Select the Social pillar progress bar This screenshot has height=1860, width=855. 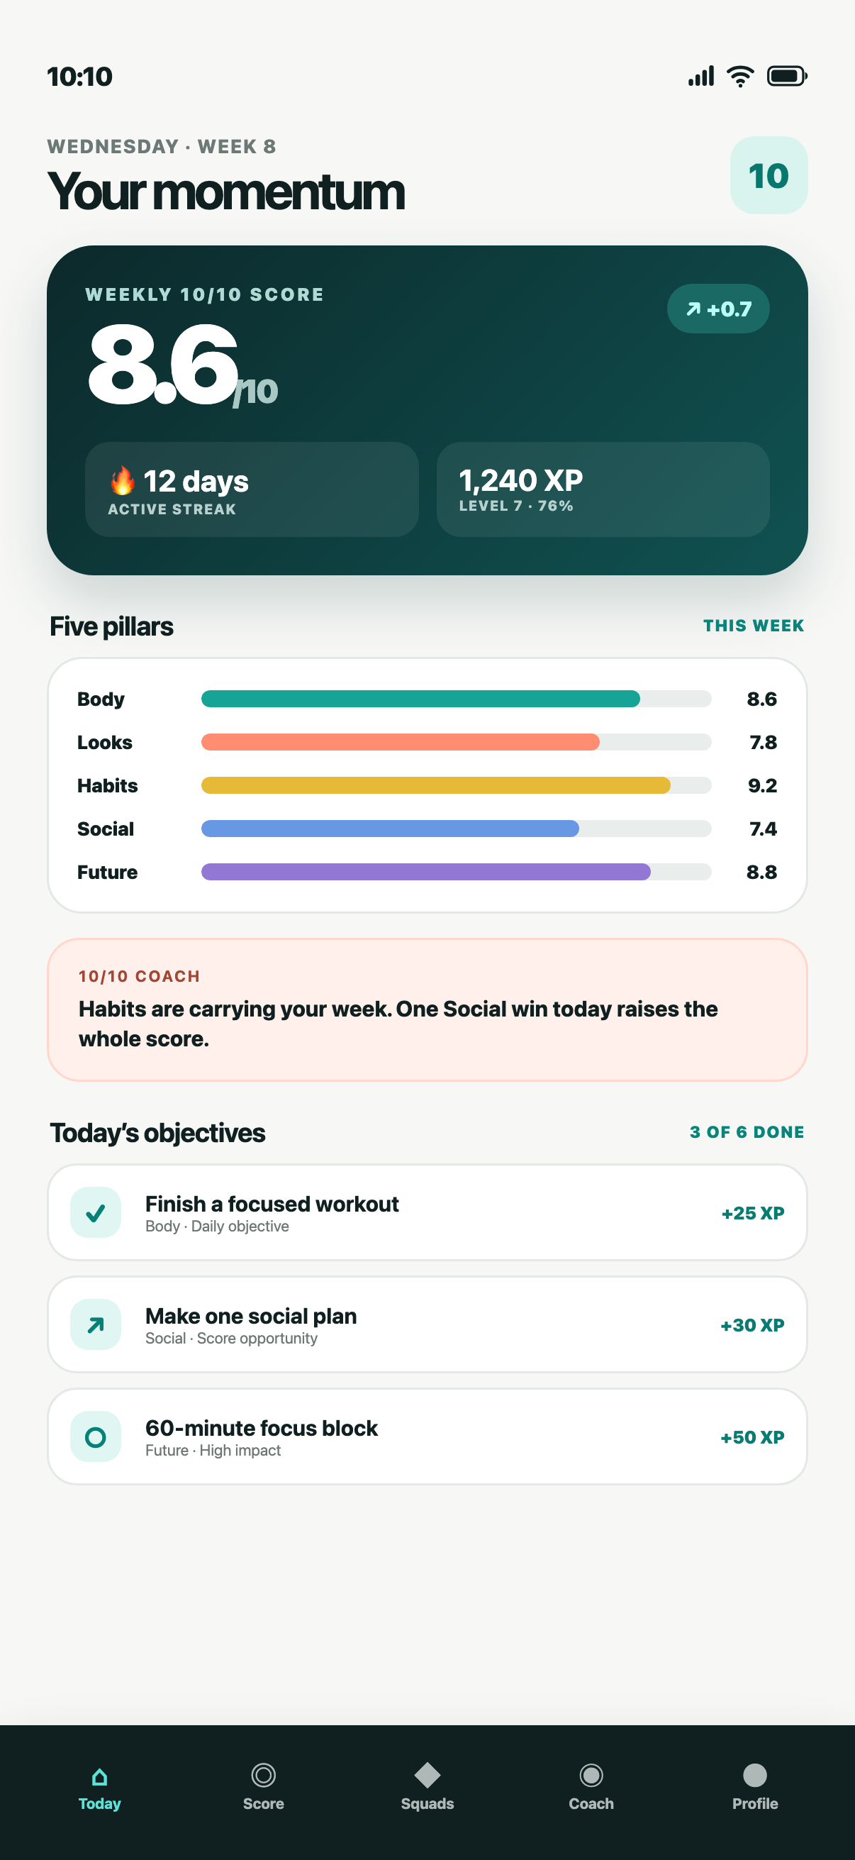[x=456, y=829]
